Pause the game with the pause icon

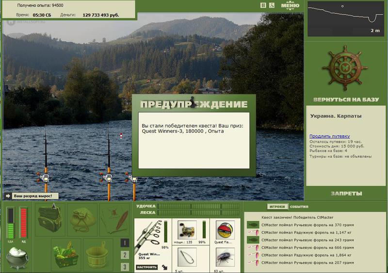263,5
